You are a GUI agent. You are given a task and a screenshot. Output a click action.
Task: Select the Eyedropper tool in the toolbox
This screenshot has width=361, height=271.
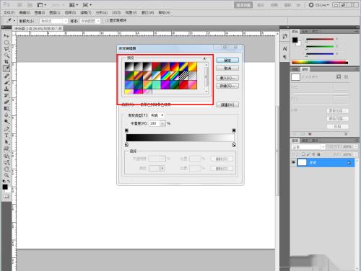point(6,68)
